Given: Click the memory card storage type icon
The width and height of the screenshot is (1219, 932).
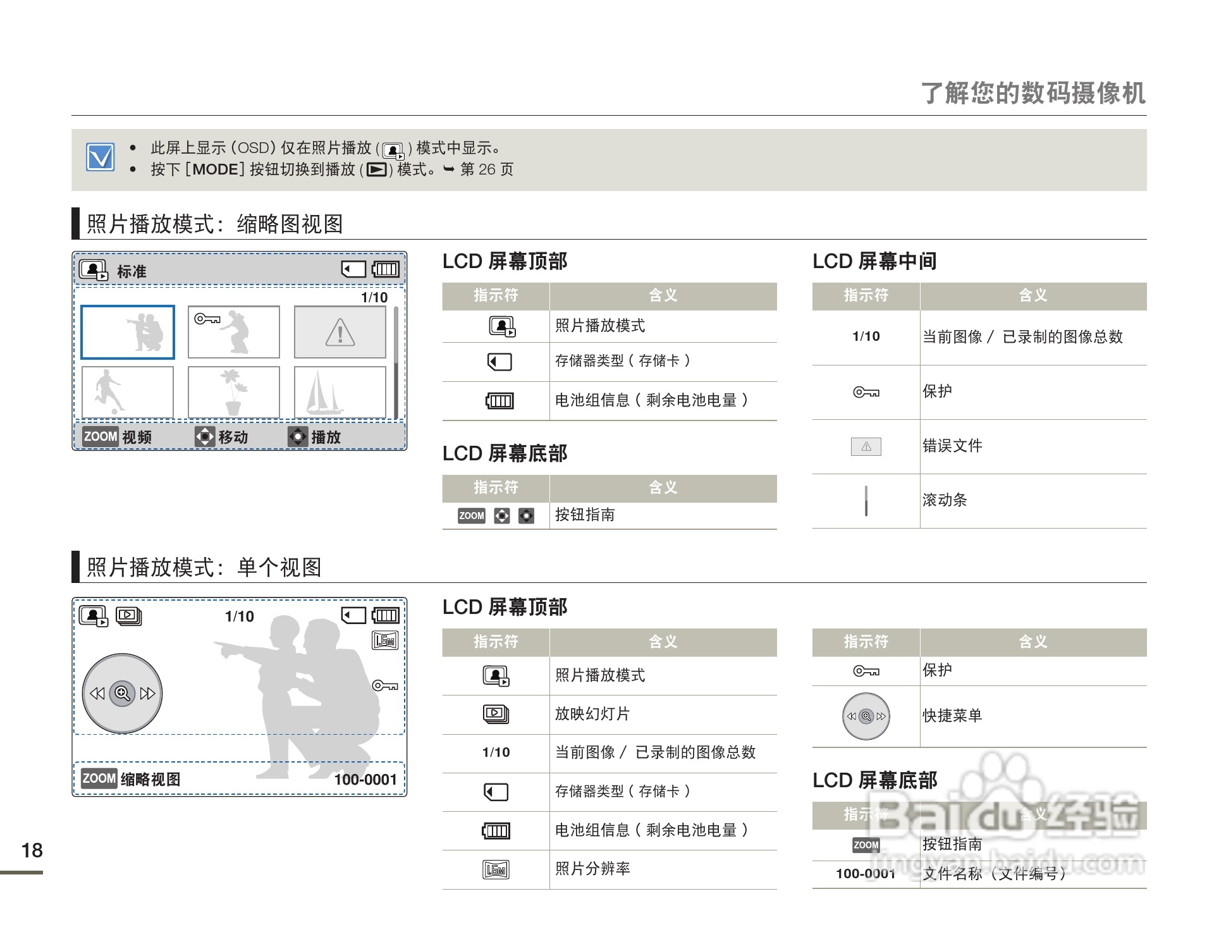Looking at the screenshot, I should pyautogui.click(x=499, y=362).
